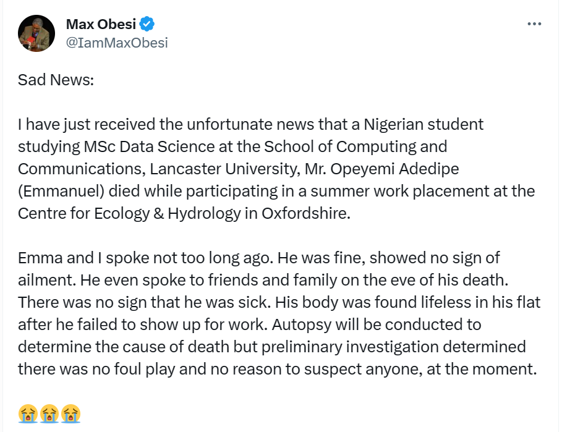Click the middle crying emoji
This screenshot has height=432, width=562.
pos(50,413)
